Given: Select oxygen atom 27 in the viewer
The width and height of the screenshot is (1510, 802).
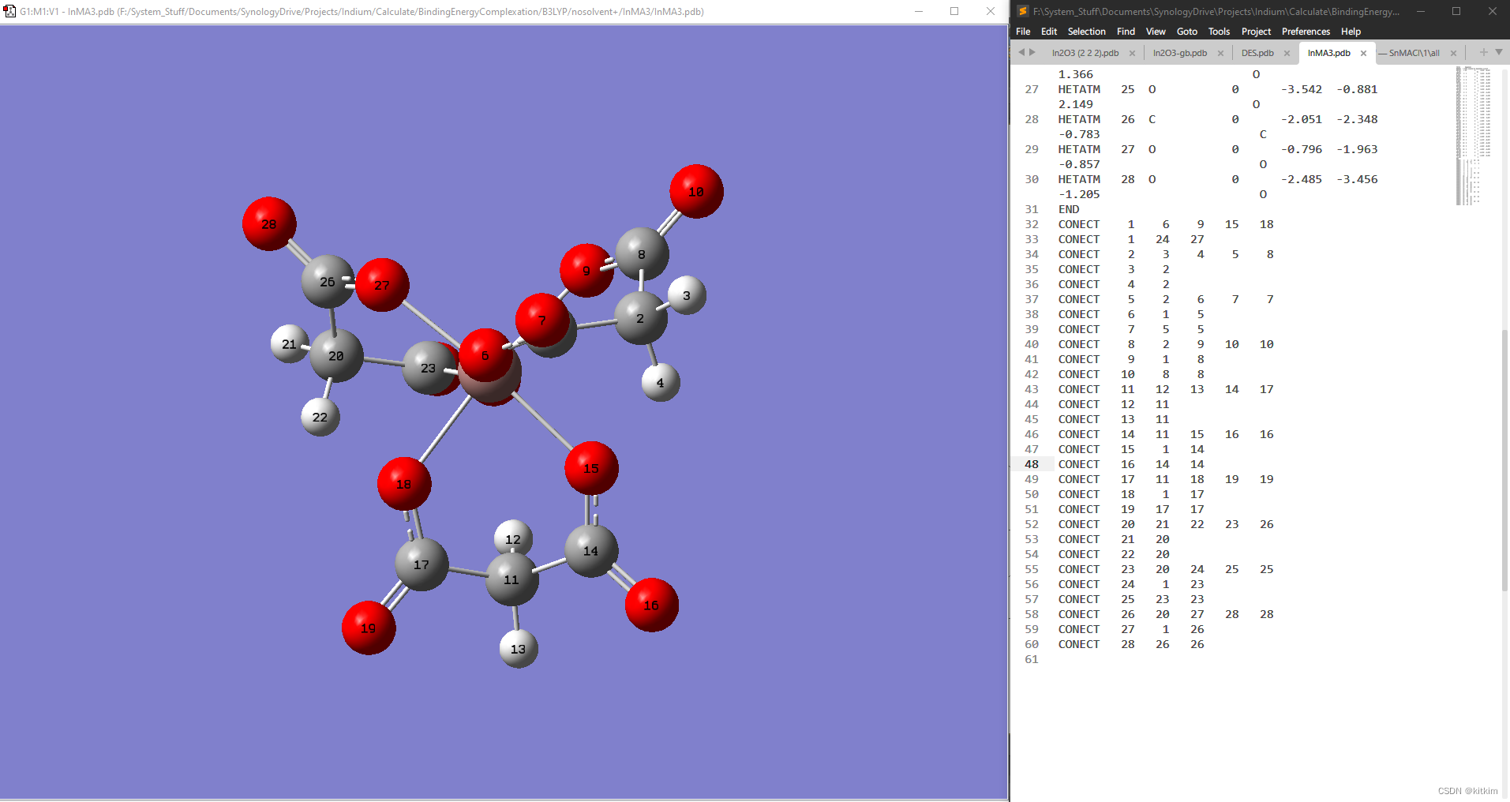Looking at the screenshot, I should pyautogui.click(x=382, y=285).
